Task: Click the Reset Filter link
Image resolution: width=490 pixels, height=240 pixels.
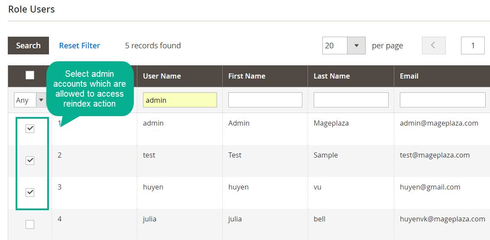Action: pos(80,46)
